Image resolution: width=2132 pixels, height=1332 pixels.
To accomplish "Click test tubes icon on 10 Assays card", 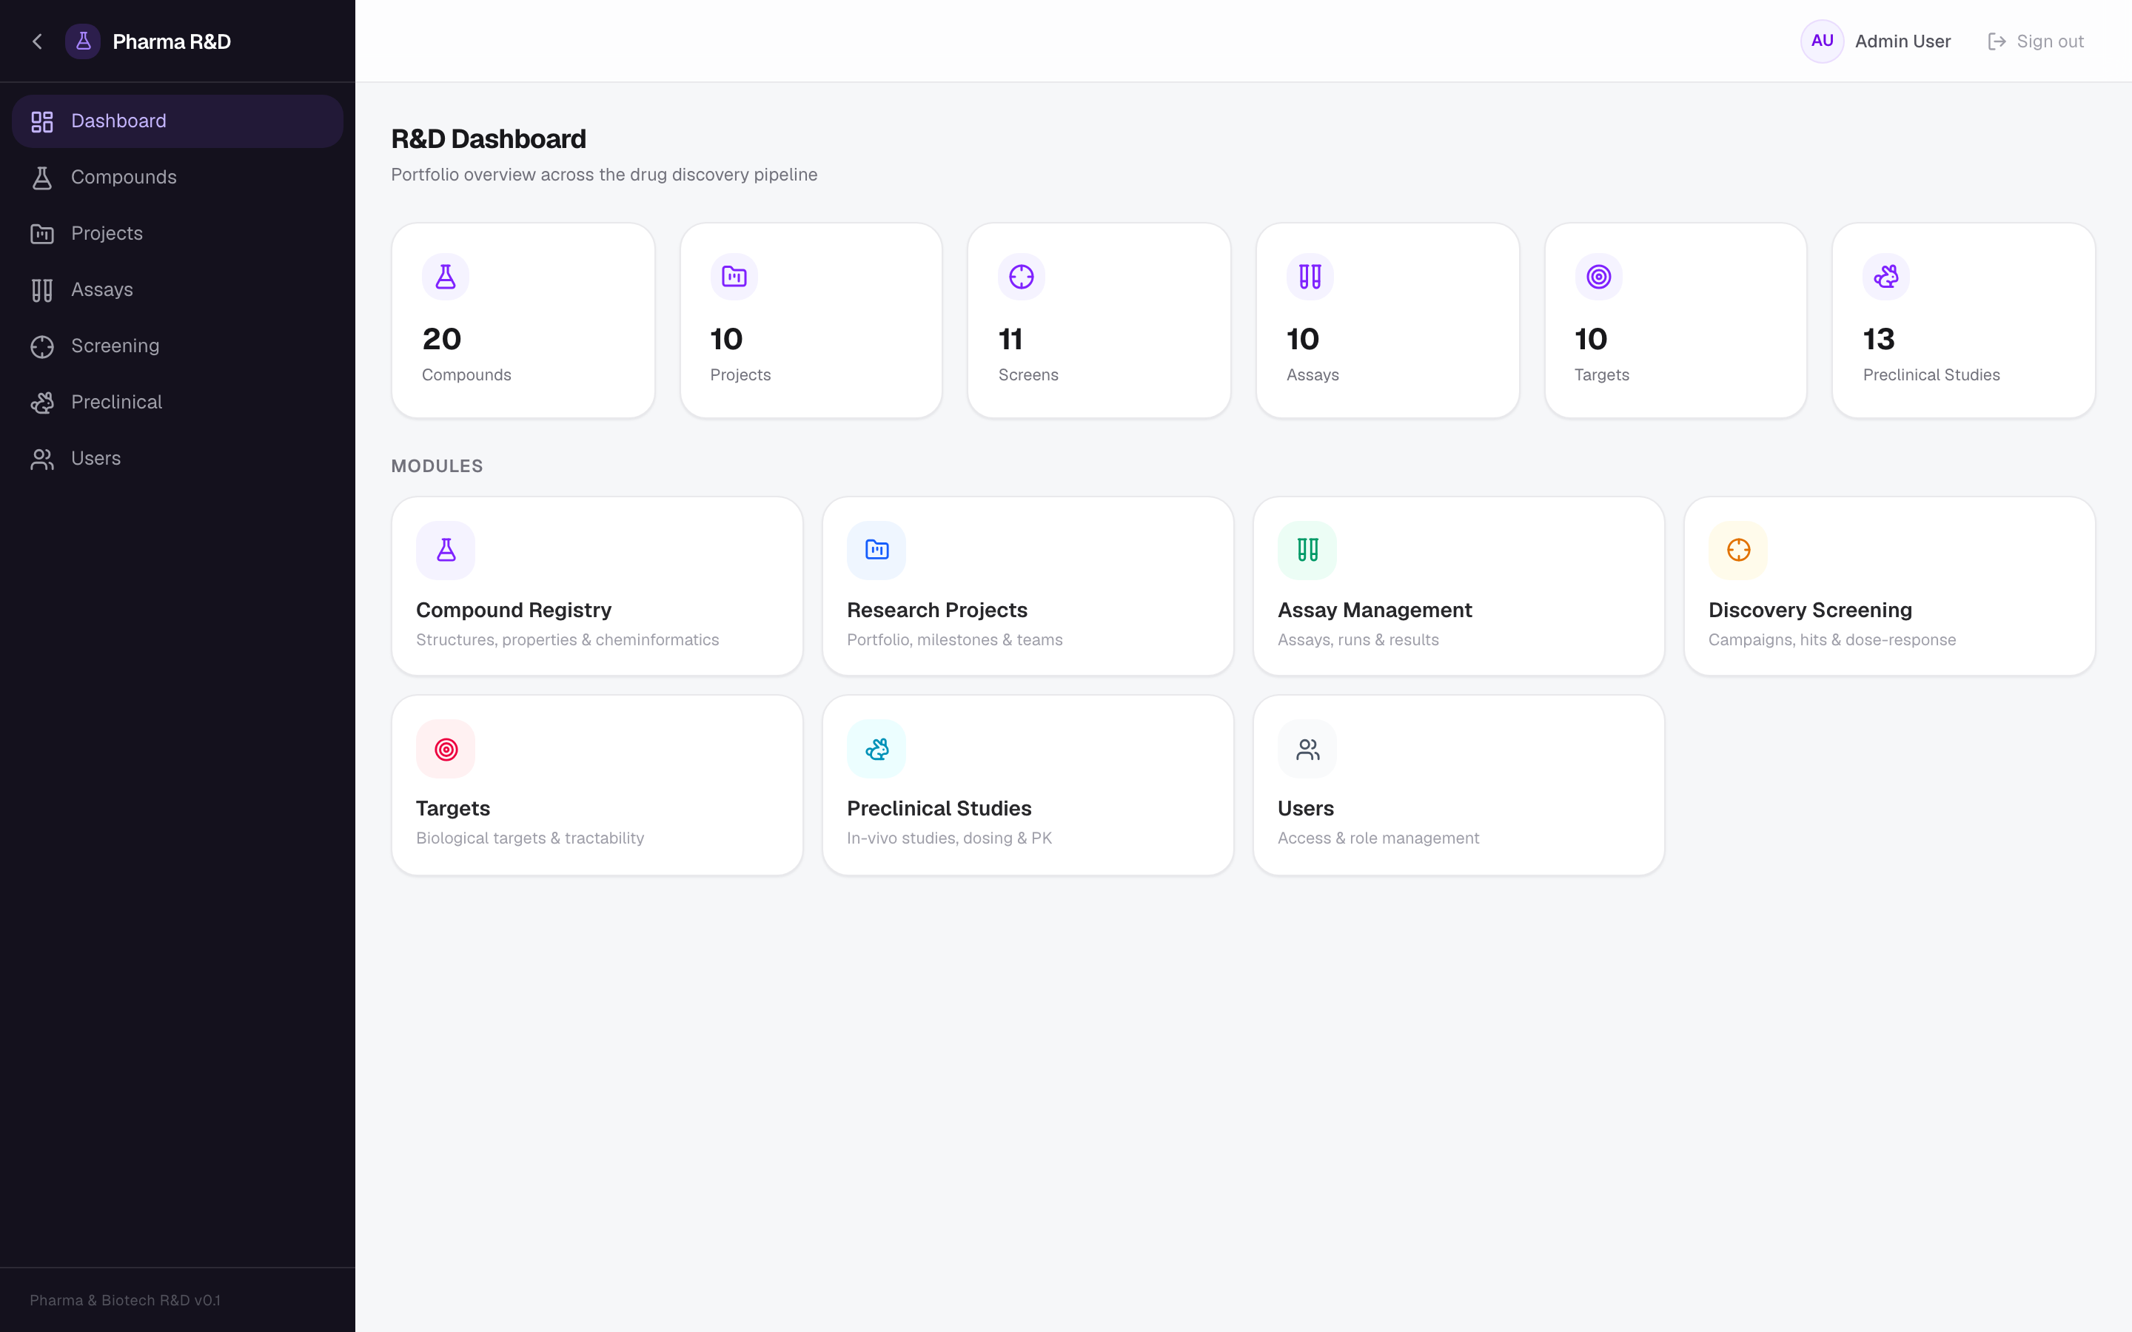I will click(1310, 277).
